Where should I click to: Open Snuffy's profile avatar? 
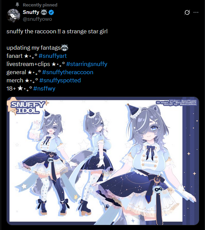13,16
